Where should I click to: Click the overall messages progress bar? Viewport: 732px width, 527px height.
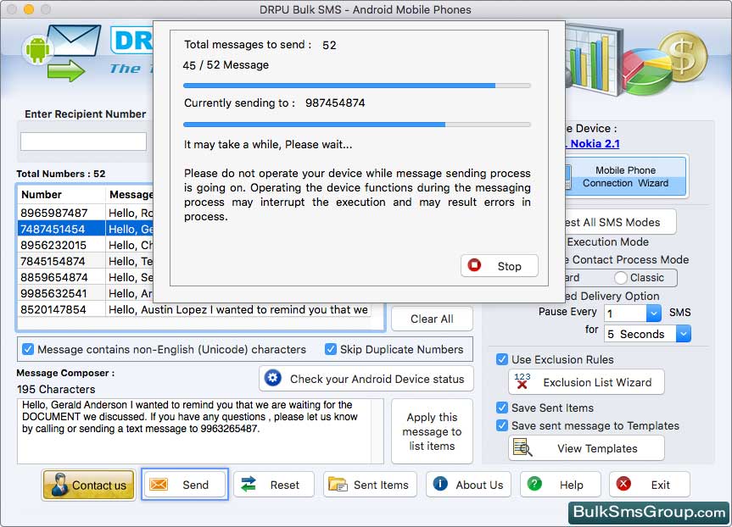pyautogui.click(x=357, y=86)
